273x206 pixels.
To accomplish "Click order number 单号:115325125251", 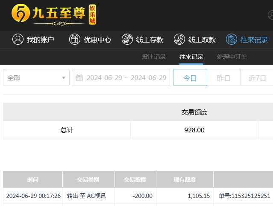I will 244,196.
